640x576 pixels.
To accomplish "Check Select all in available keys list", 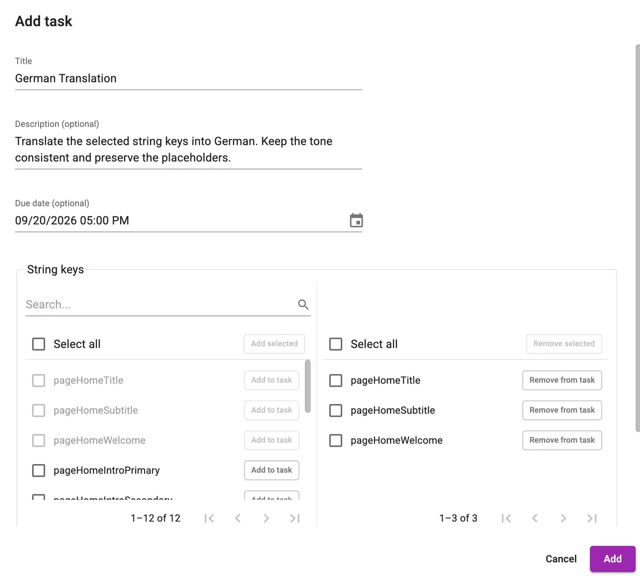I will pyautogui.click(x=38, y=344).
